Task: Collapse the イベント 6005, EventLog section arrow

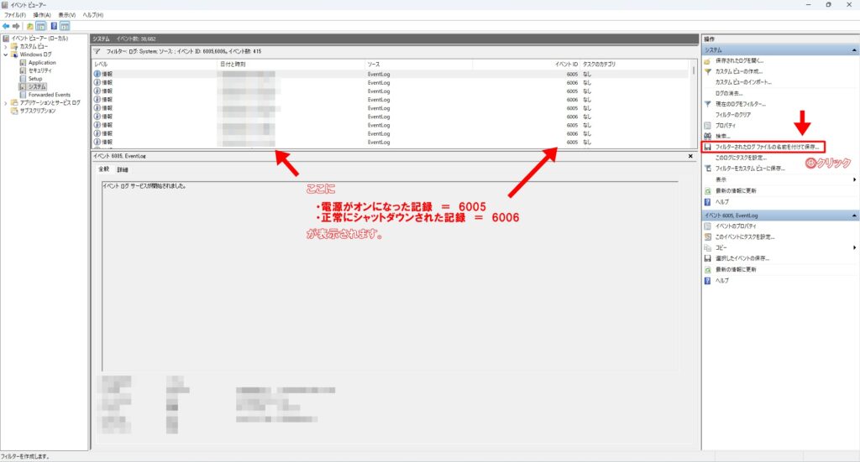Action: click(x=854, y=215)
